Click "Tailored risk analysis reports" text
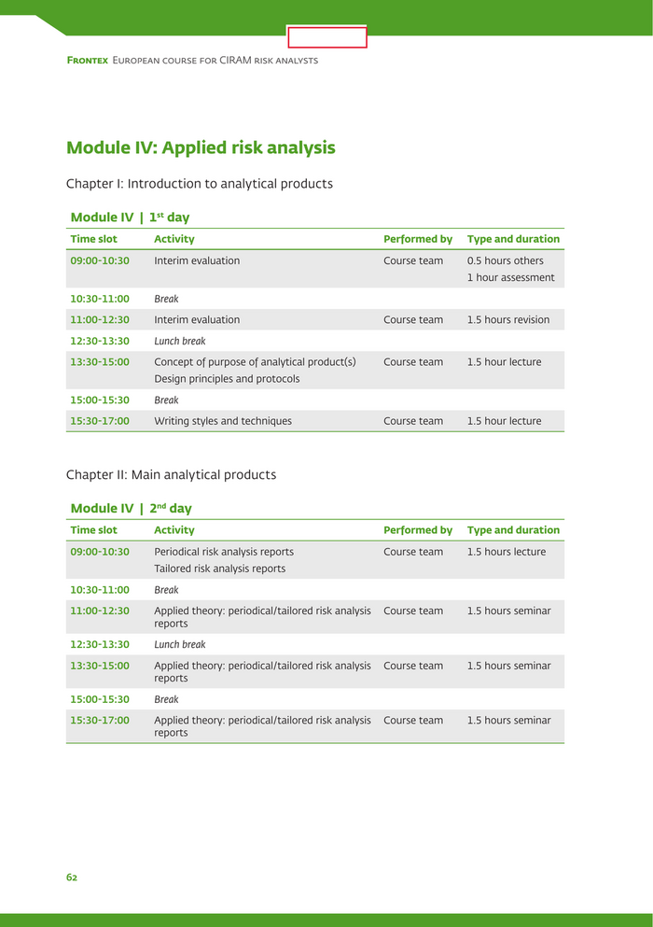The width and height of the screenshot is (653, 927). [x=219, y=569]
